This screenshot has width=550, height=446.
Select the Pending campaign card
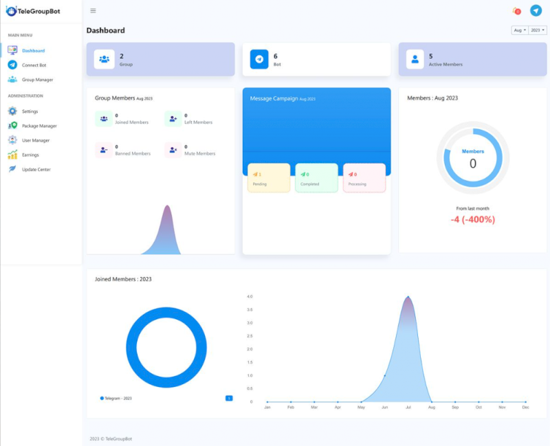tap(269, 178)
